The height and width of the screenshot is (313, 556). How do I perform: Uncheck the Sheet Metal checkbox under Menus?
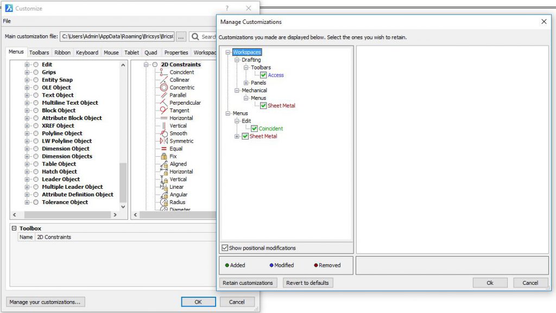245,136
